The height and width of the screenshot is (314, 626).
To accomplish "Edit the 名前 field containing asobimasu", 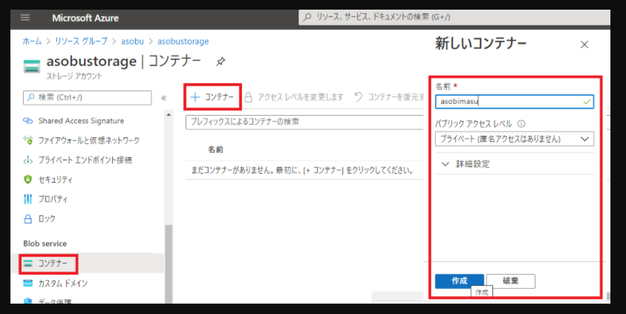I will click(x=514, y=102).
